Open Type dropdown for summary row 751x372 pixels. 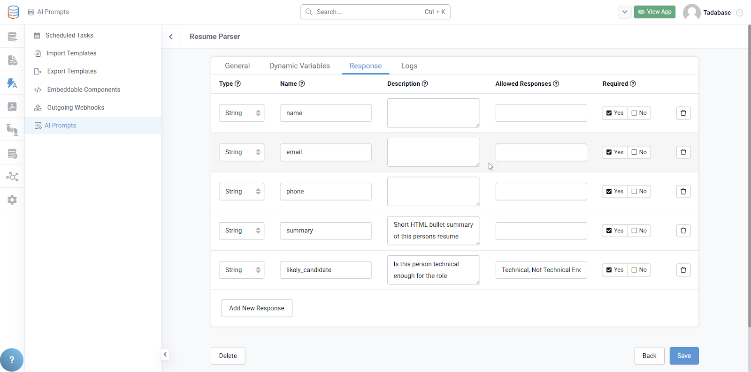pyautogui.click(x=242, y=231)
